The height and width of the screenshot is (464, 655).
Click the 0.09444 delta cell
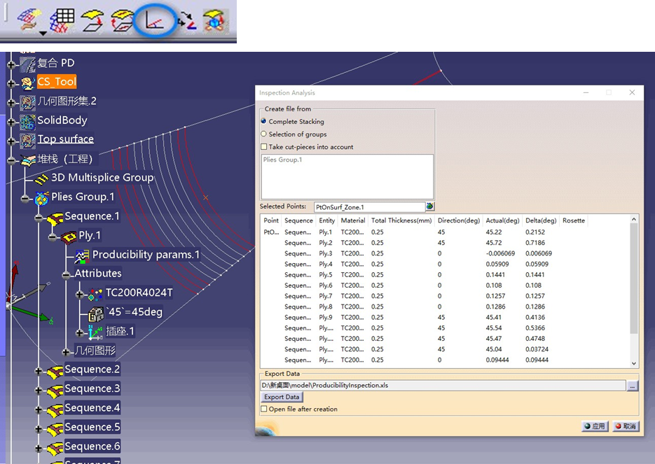coord(537,360)
